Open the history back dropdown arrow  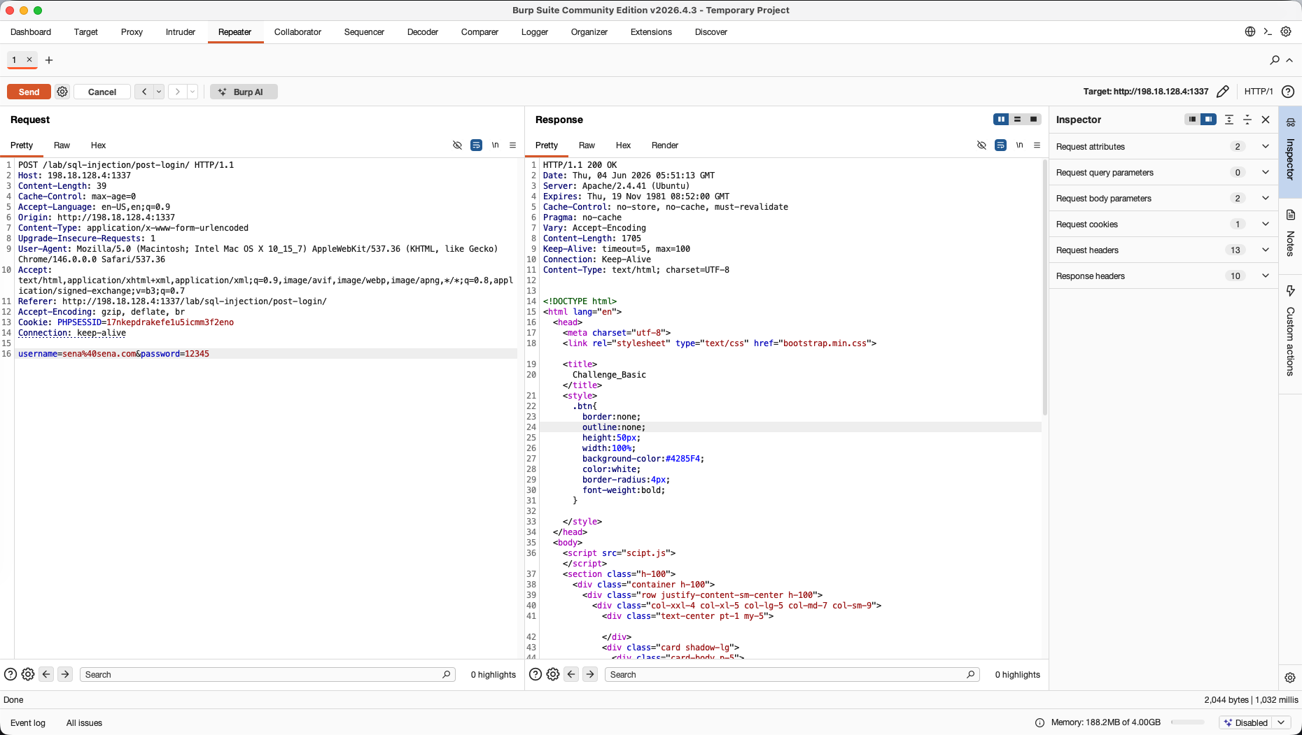159,92
